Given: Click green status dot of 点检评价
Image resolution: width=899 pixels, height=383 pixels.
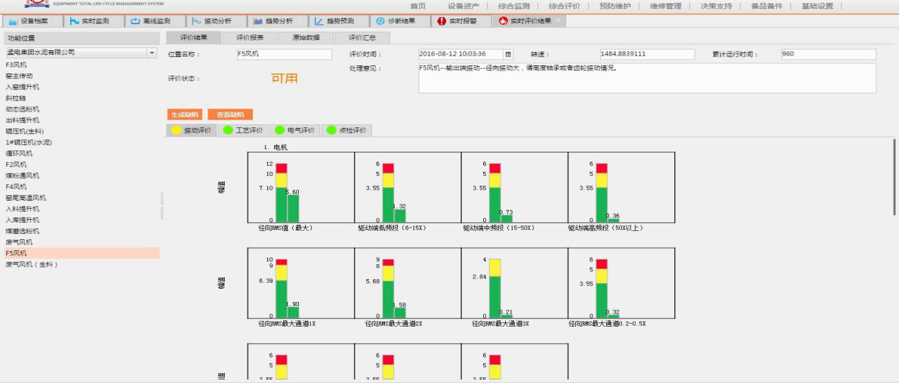Looking at the screenshot, I should click(x=331, y=130).
